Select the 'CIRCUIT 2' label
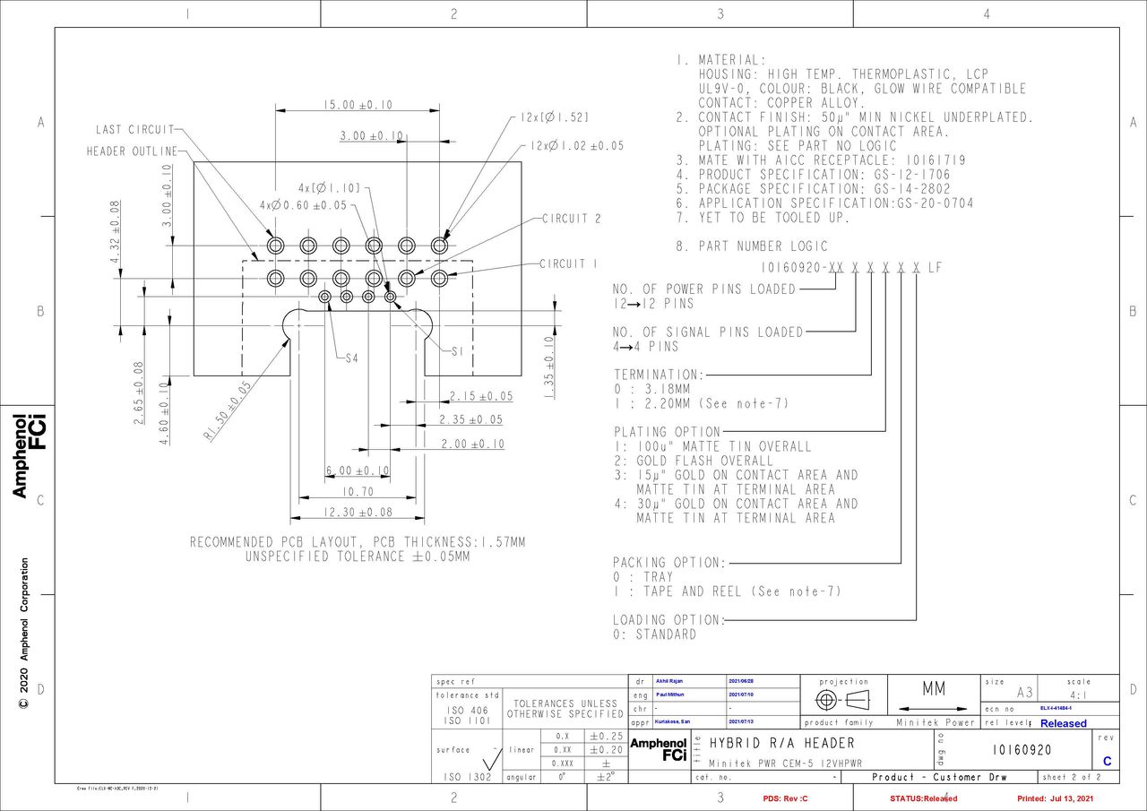This screenshot has width=1147, height=811. tap(571, 219)
